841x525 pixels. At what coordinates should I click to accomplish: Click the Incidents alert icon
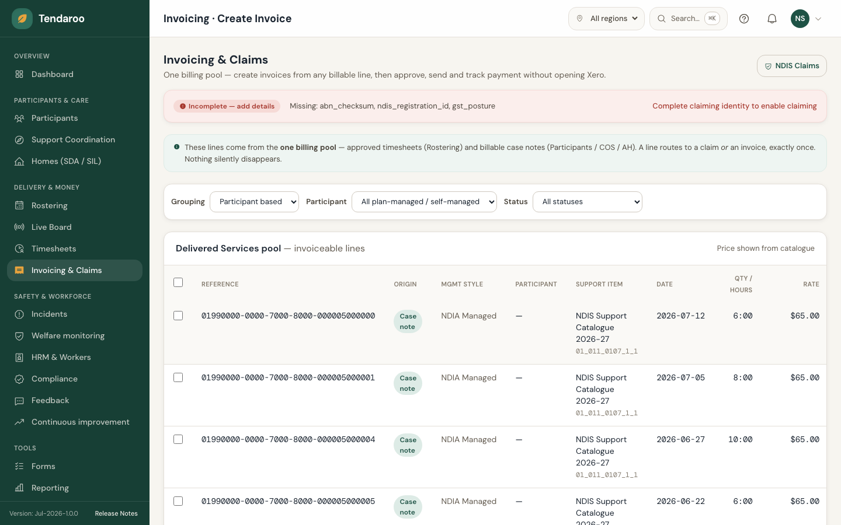19,314
